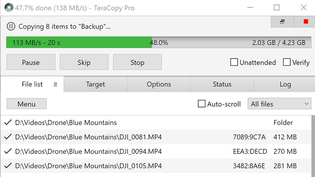The image size is (315, 177).
Task: Click checkmark icon next to Blue Mountains folder
Action: (x=8, y=122)
